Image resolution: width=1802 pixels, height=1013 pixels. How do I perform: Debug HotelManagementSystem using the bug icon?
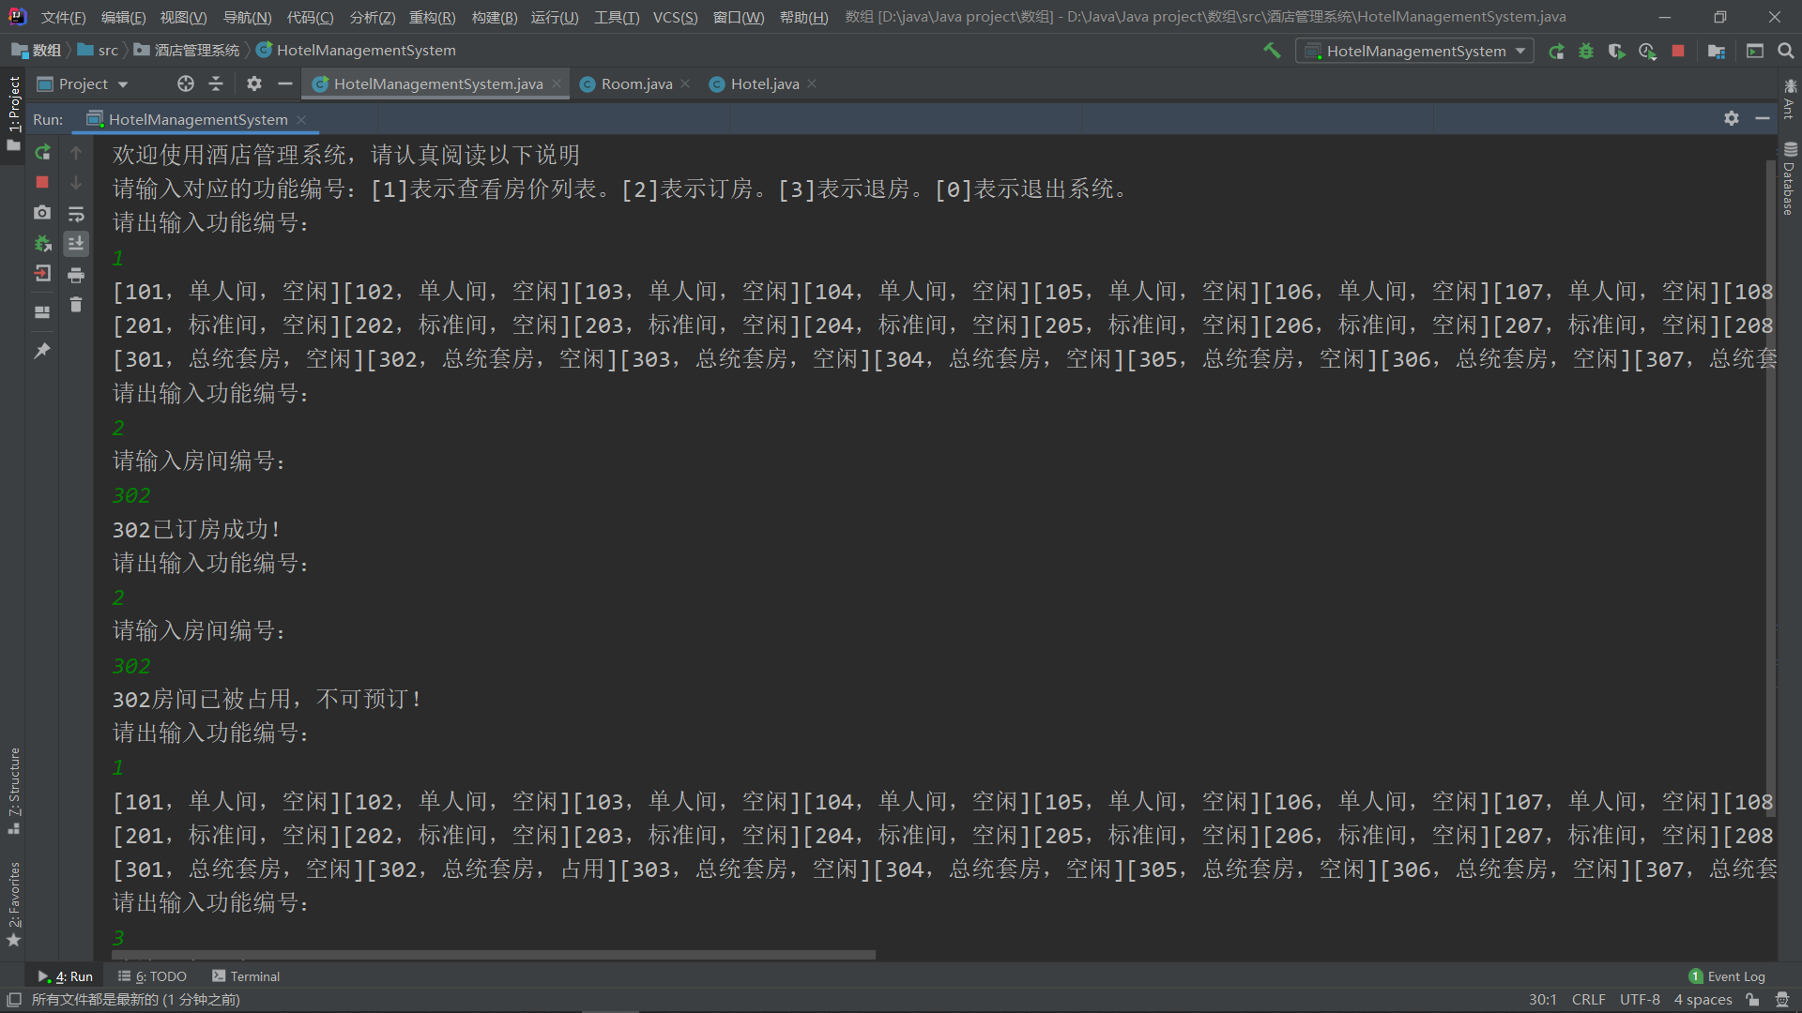pos(1586,51)
